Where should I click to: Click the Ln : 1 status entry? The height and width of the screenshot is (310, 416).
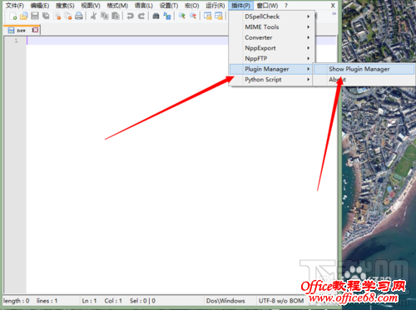pyautogui.click(x=89, y=301)
